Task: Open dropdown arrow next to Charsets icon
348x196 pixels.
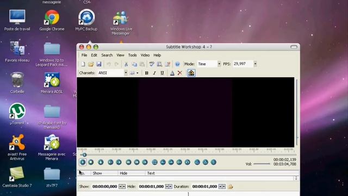Action: click(138, 73)
